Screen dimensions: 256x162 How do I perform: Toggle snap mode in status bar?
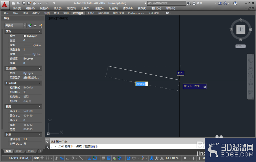coord(47,158)
